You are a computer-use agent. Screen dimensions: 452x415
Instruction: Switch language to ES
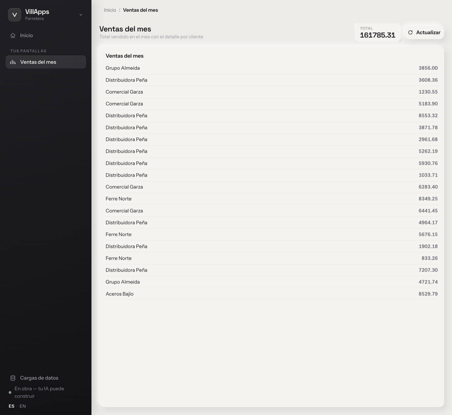pyautogui.click(x=12, y=406)
